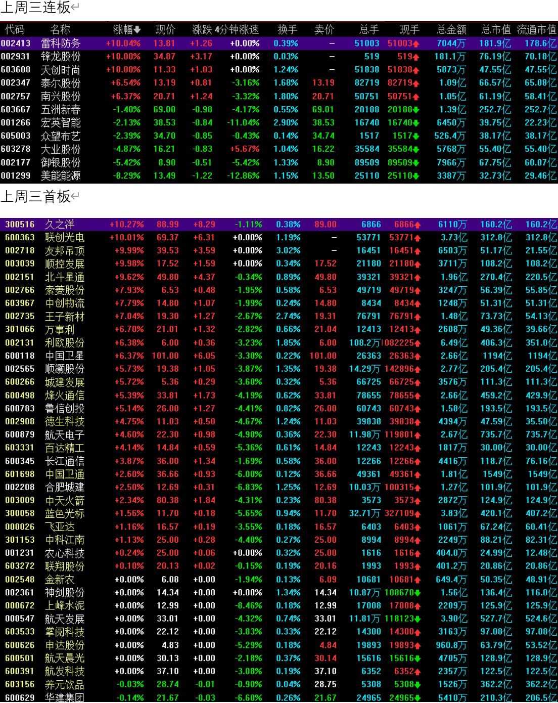558x703 pixels.
Task: Click the 上周三首板 heading text
Action: click(x=35, y=197)
